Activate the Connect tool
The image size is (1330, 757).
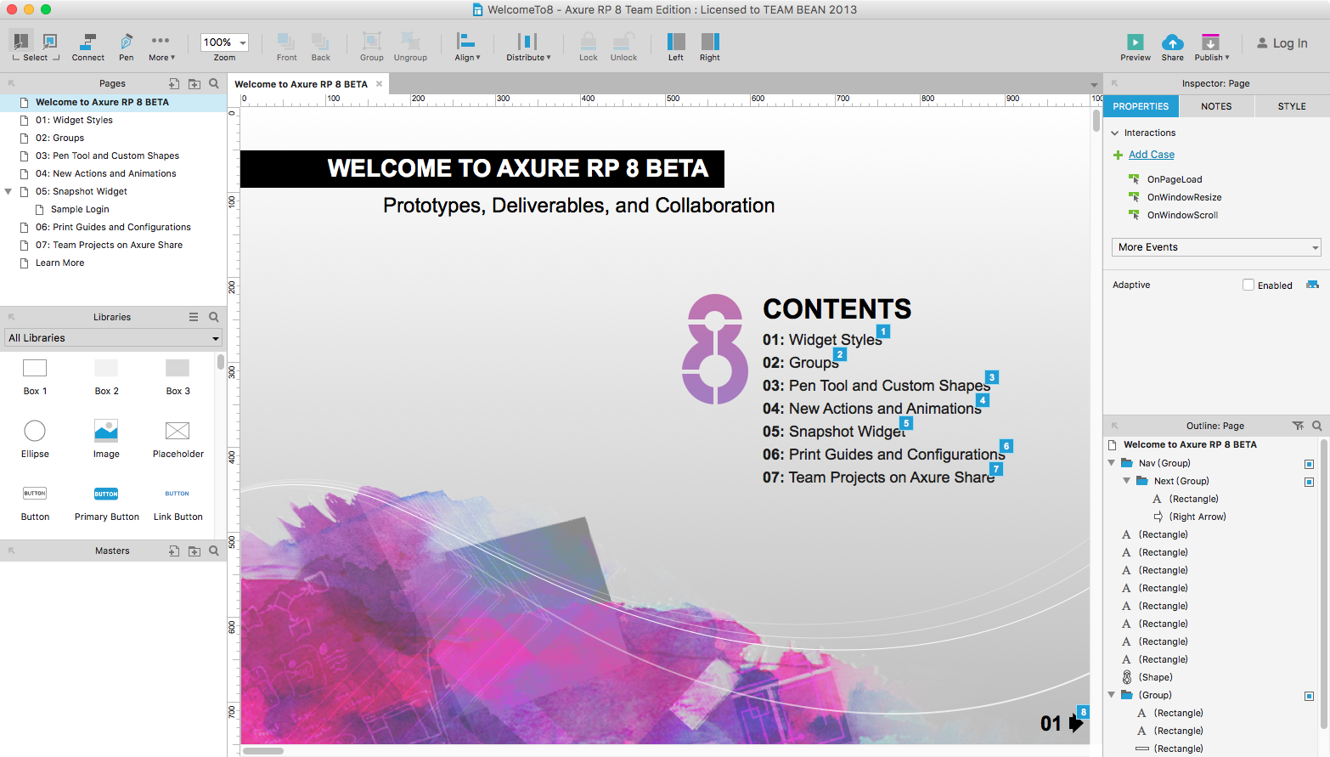coord(87,47)
